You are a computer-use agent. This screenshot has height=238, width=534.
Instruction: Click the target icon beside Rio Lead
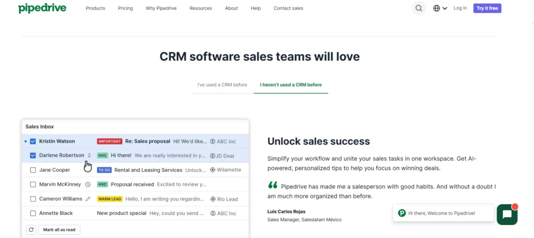(x=213, y=199)
